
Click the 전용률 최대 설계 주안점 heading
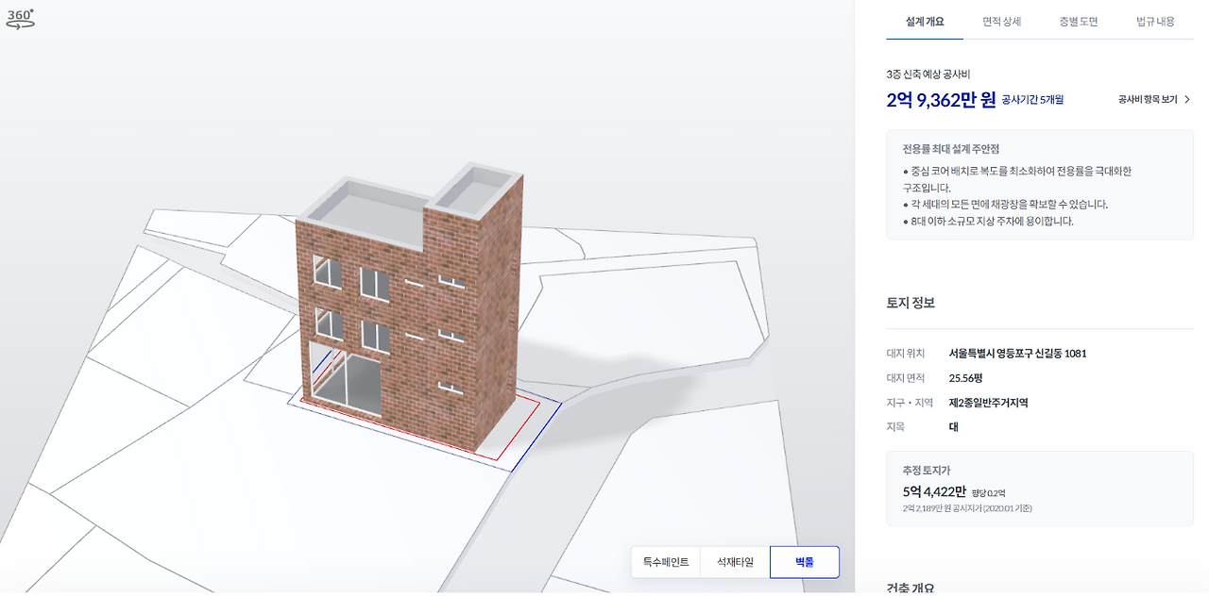click(950, 149)
